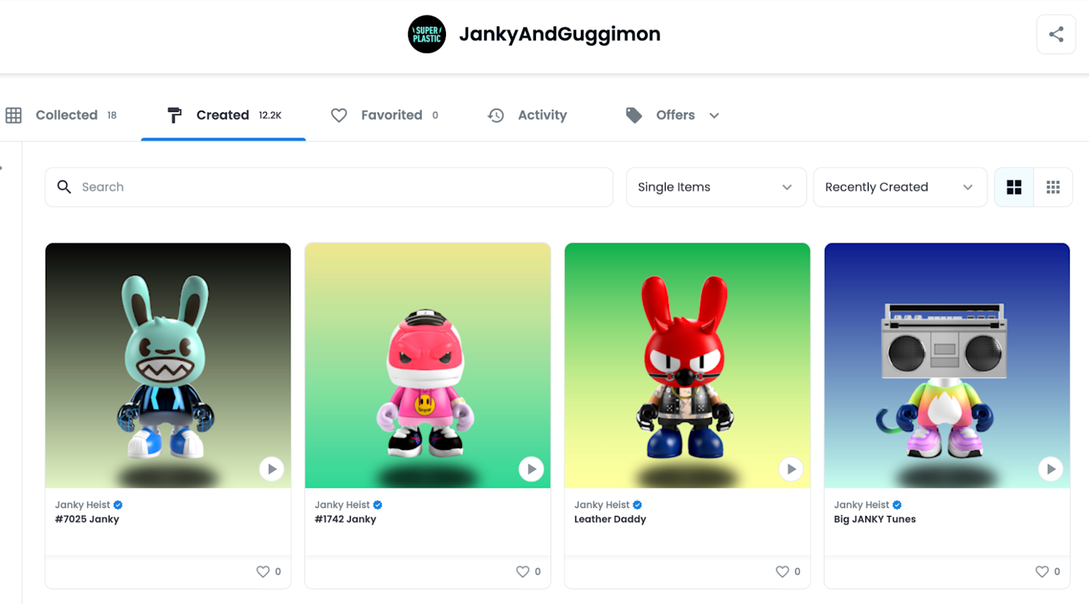Expand the collapsed filter sidebar arrow
Viewport: 1089px width, 604px height.
point(1,168)
